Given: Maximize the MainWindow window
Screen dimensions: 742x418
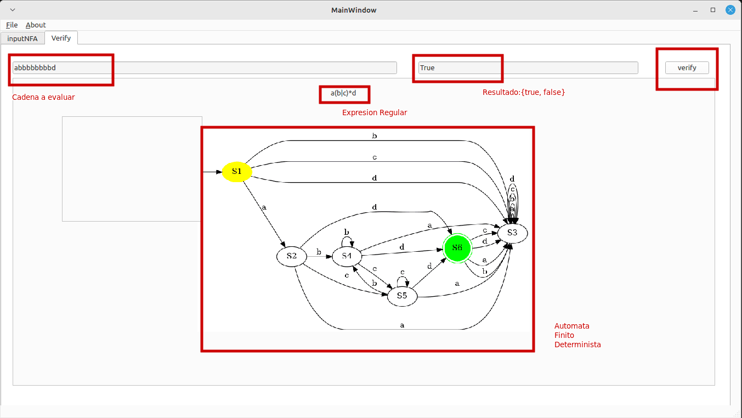Looking at the screenshot, I should (x=713, y=10).
